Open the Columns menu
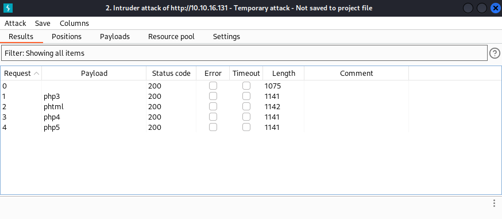 74,24
